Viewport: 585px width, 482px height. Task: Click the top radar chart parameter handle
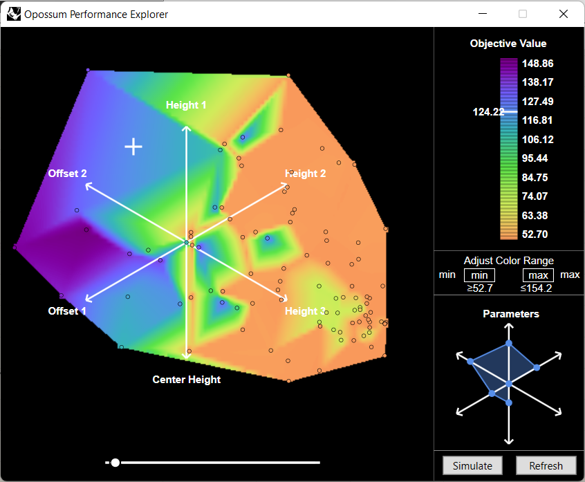point(509,343)
